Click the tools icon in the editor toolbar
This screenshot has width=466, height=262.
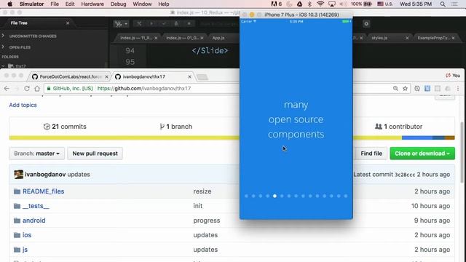click(139, 24)
